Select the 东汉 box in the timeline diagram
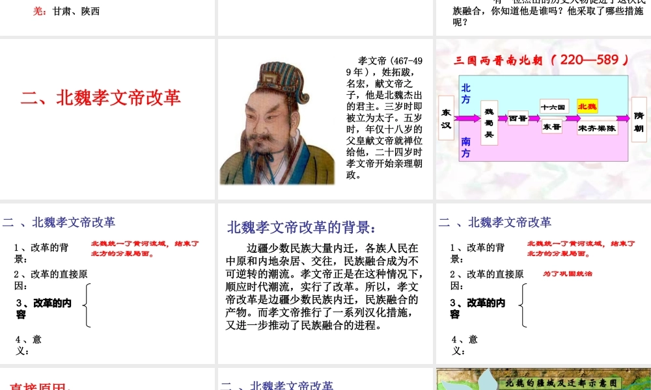This screenshot has width=651, height=390. point(447,118)
